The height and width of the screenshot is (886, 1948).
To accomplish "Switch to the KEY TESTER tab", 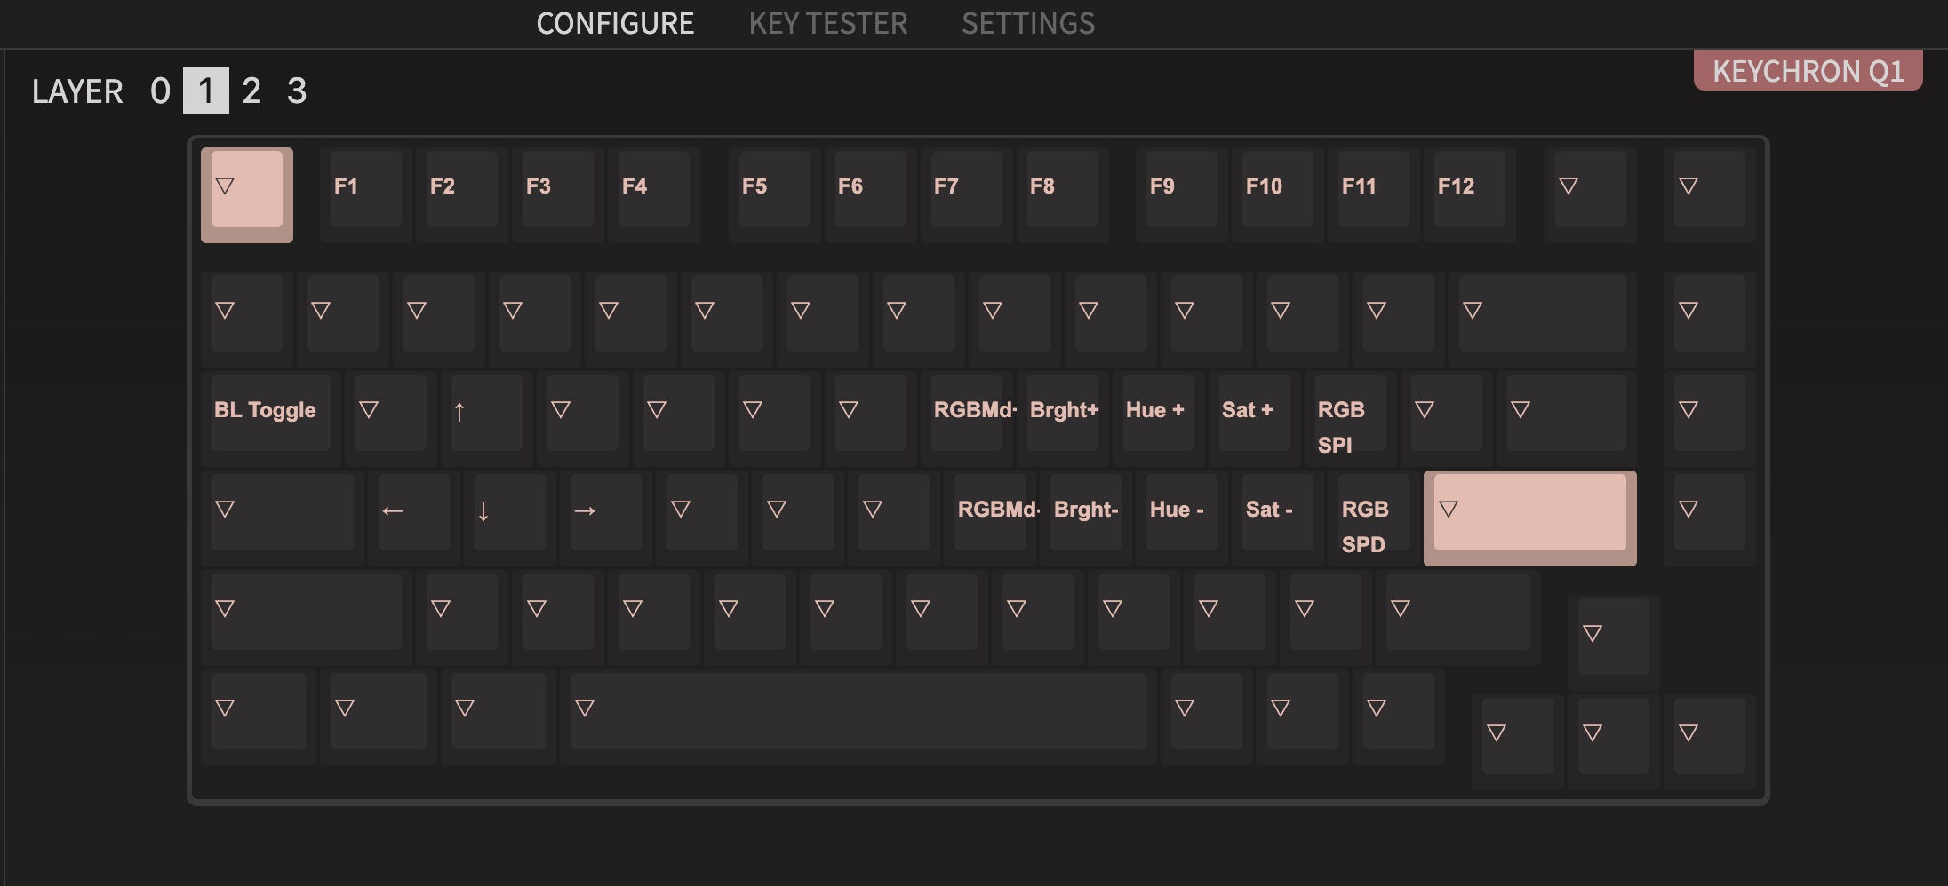I will [828, 23].
